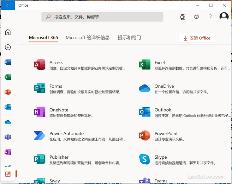Go back with the blue arrow button
The width and height of the screenshot is (232, 184).
pyautogui.click(x=8, y=5)
